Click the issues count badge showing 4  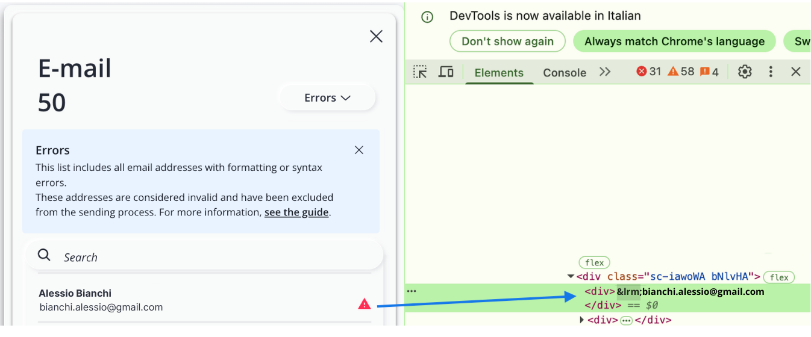coord(709,72)
